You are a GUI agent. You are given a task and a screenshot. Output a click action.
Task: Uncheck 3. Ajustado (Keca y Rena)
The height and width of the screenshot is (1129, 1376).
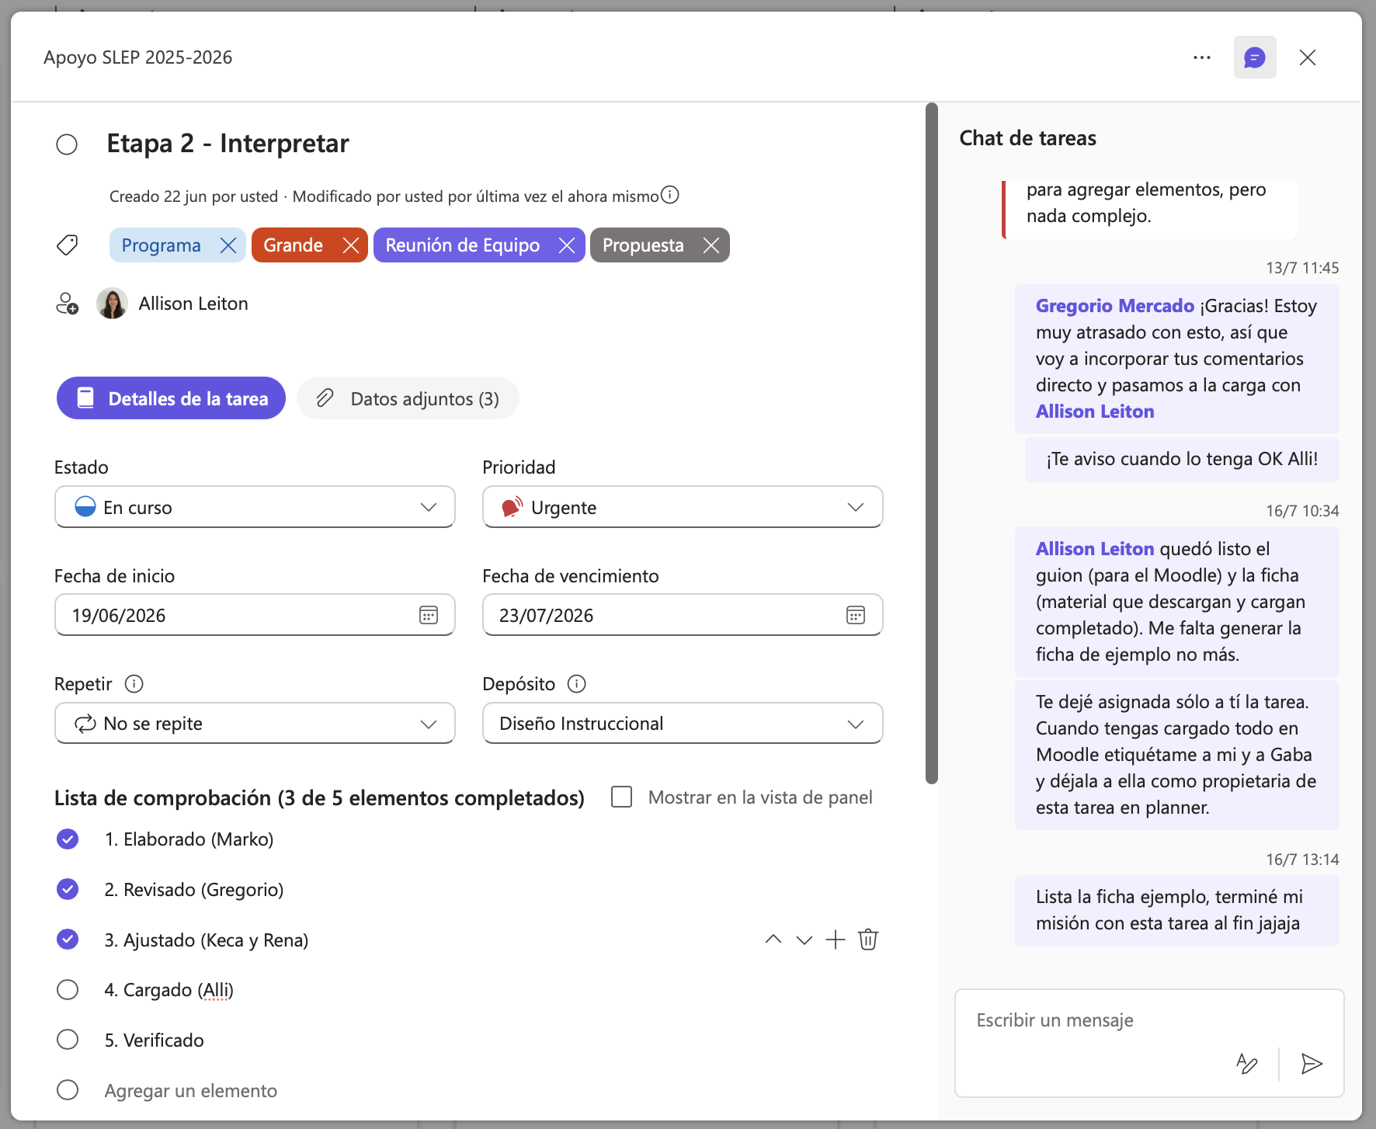pos(68,940)
